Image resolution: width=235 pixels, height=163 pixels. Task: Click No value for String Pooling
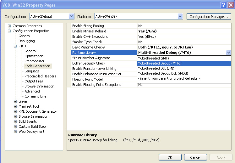tap(140, 26)
